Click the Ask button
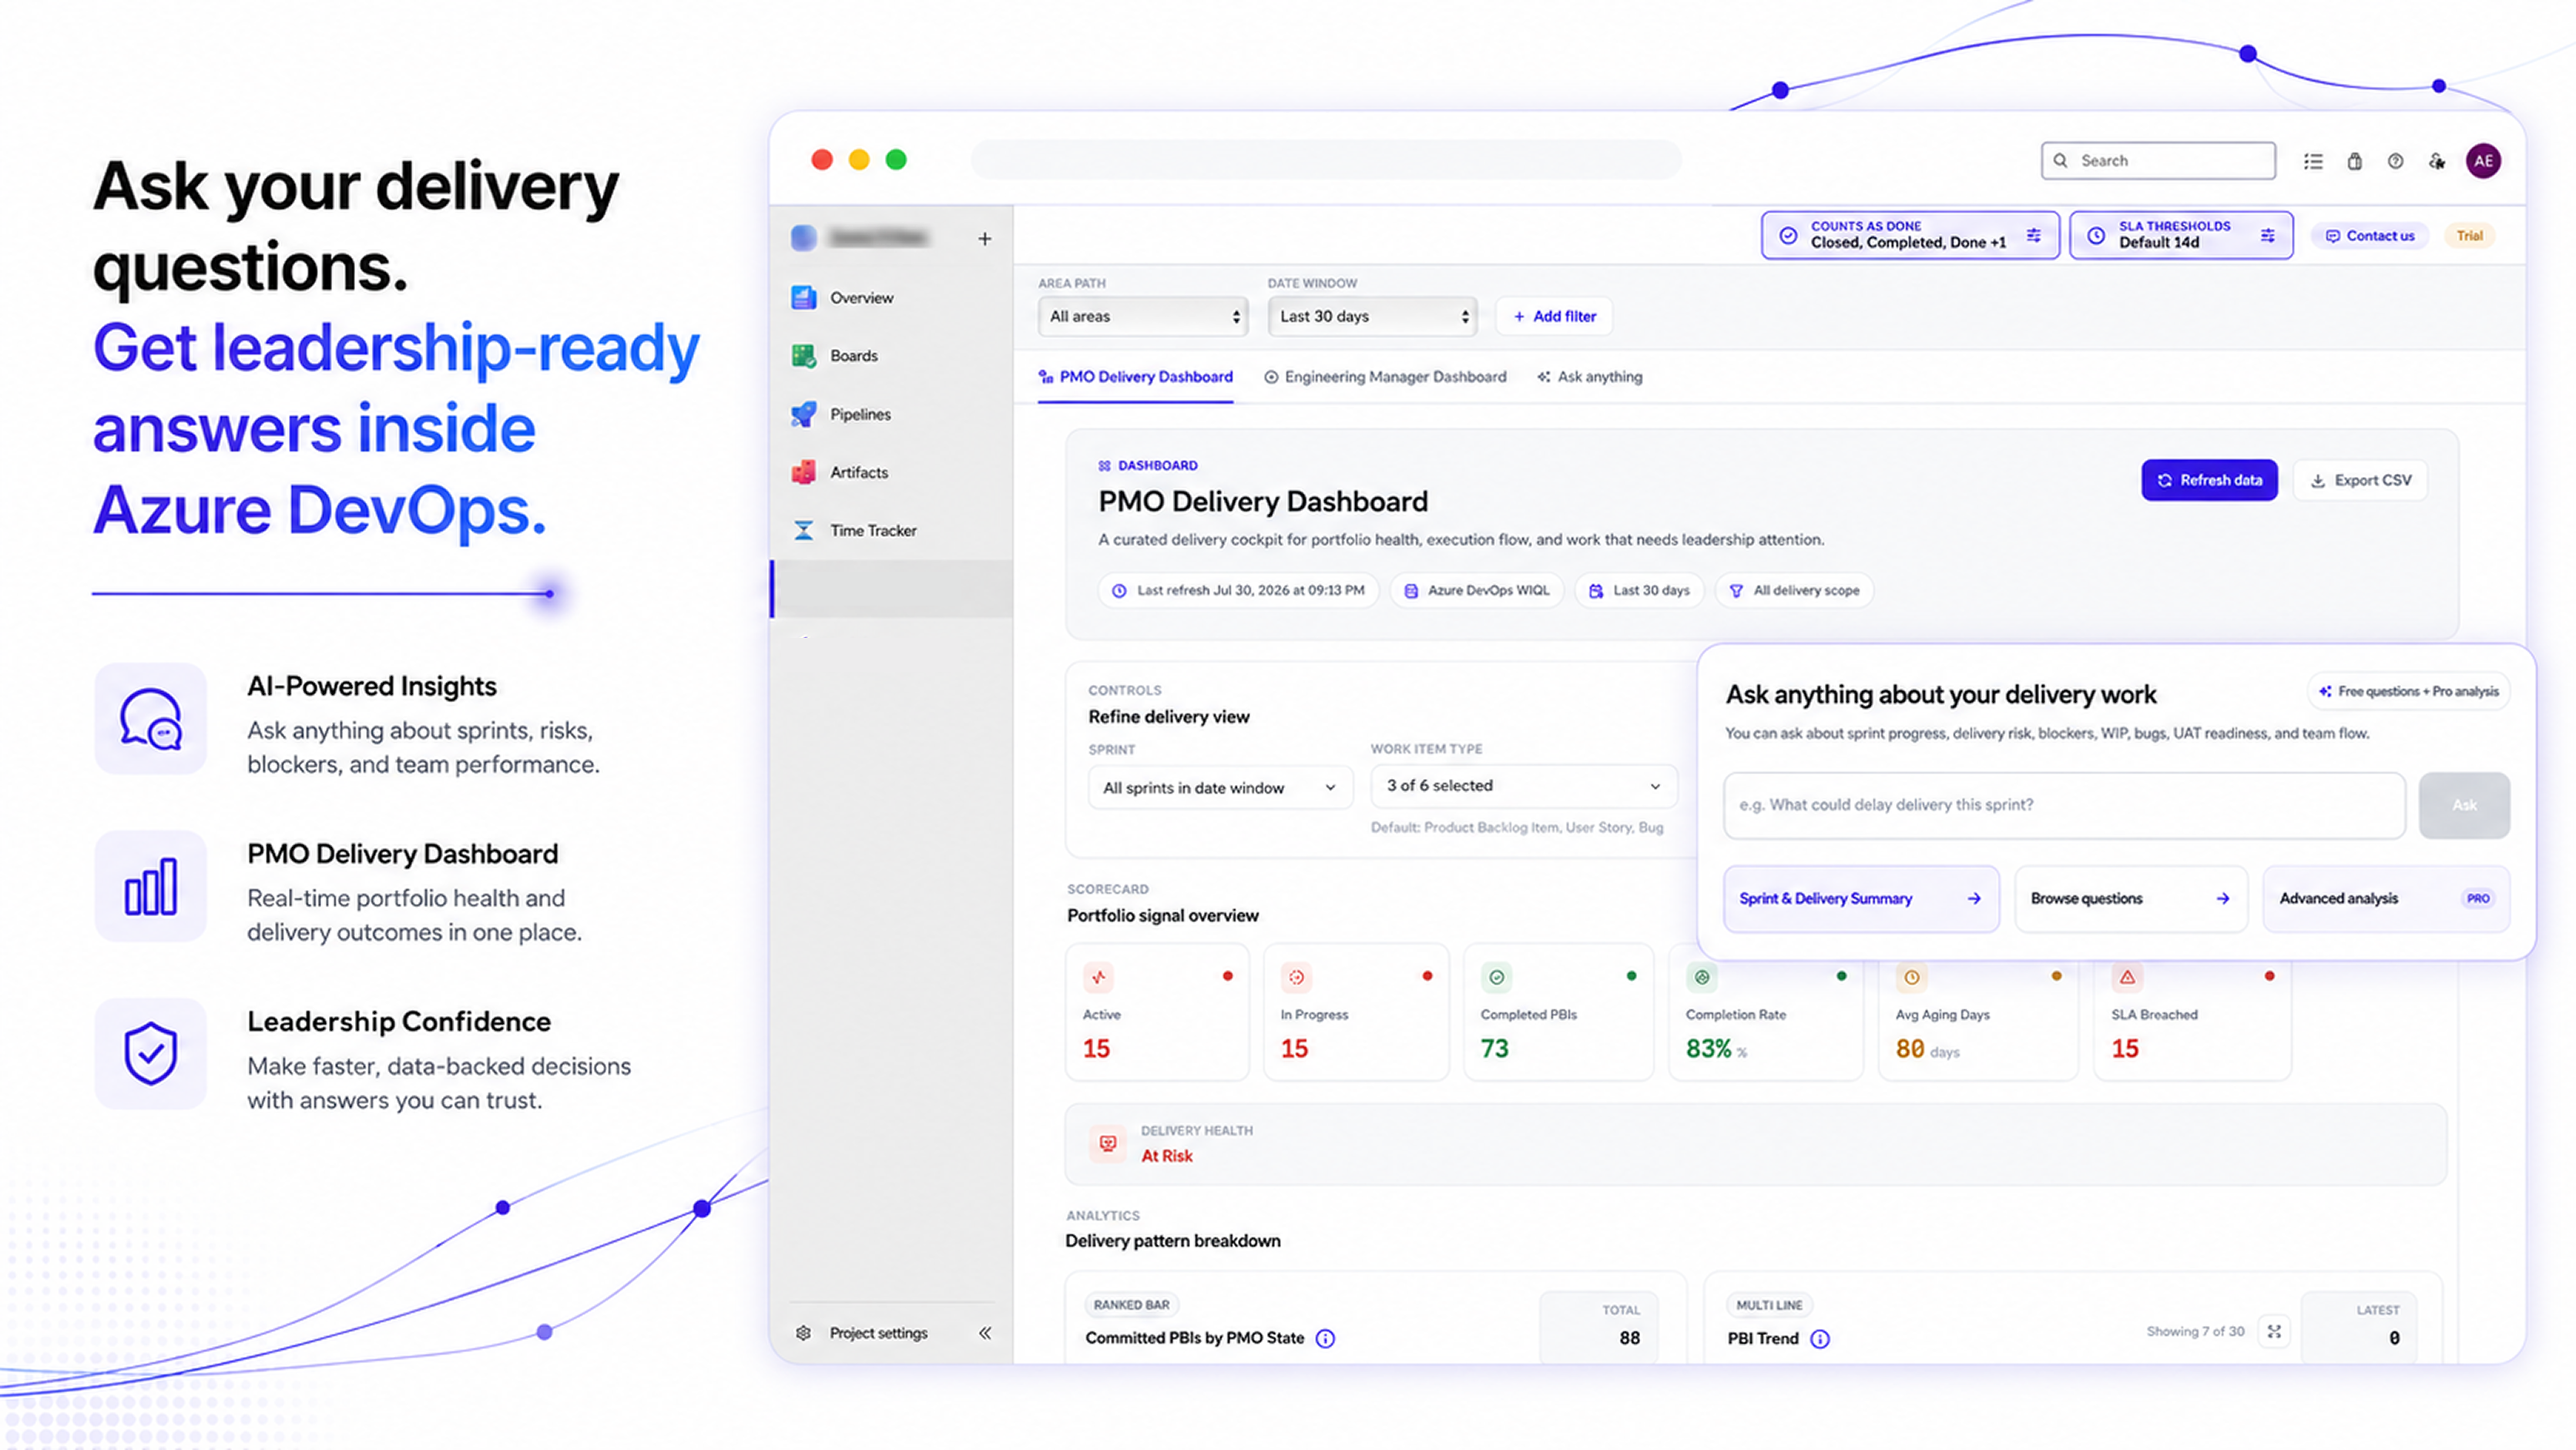 click(2464, 805)
